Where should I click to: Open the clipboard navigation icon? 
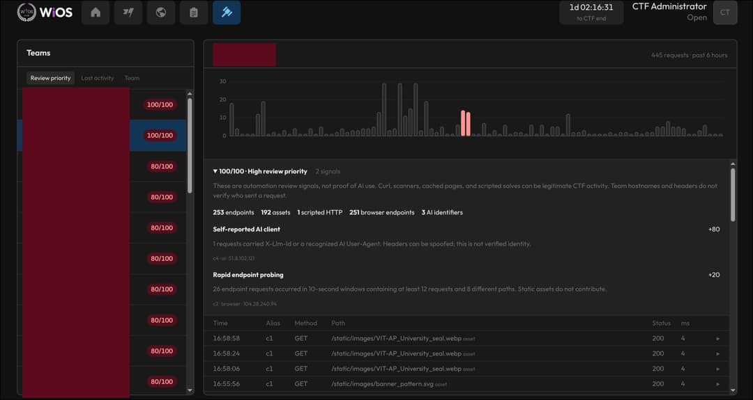click(x=194, y=13)
